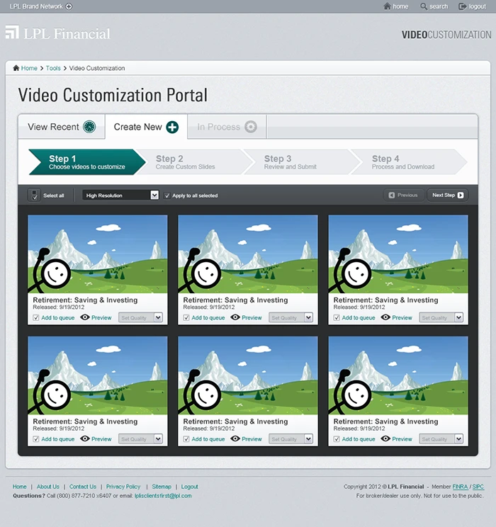The height and width of the screenshot is (527, 496).
Task: Open the High Resolution dropdown
Action: pyautogui.click(x=120, y=195)
